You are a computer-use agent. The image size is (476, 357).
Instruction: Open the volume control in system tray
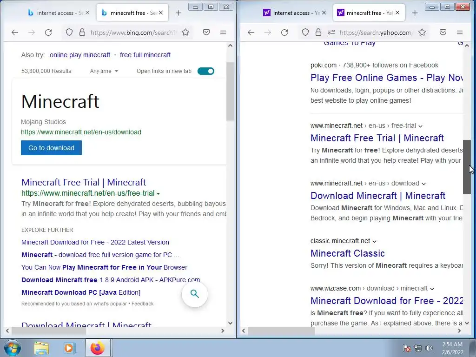click(429, 348)
